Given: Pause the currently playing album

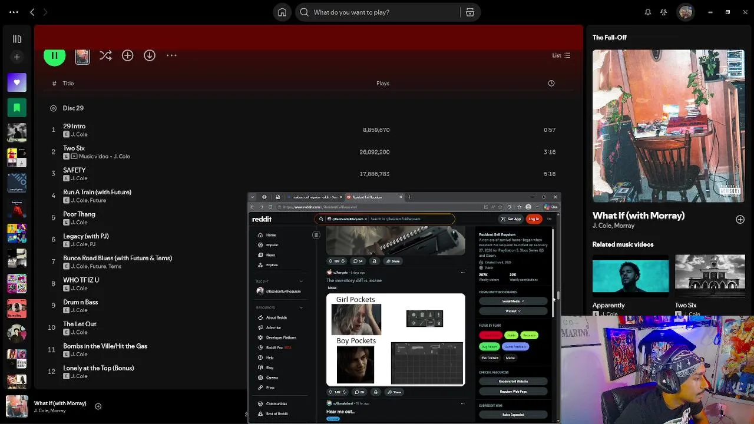Looking at the screenshot, I should click(x=54, y=55).
